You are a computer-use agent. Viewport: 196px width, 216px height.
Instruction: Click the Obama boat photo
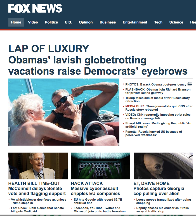[64, 112]
